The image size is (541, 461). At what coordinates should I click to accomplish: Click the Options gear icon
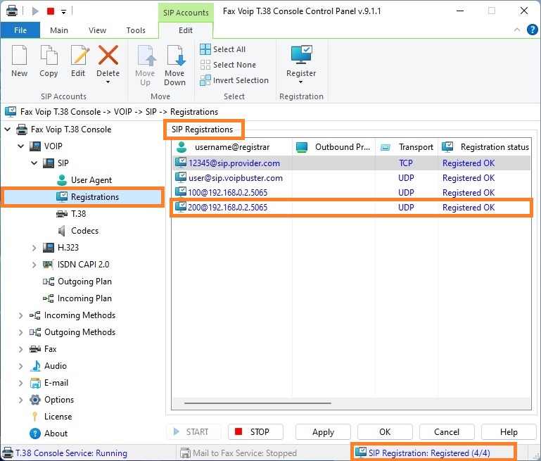pos(35,400)
